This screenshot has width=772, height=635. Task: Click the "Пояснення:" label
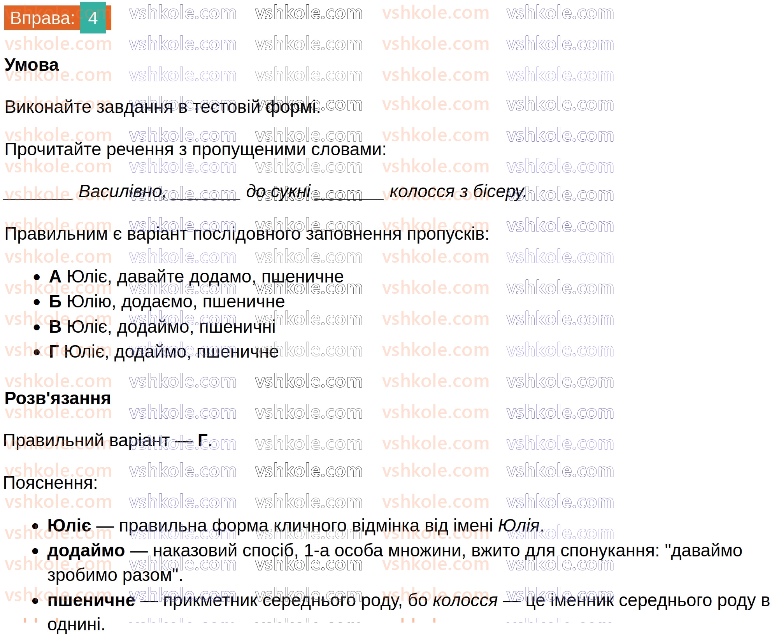tap(50, 483)
